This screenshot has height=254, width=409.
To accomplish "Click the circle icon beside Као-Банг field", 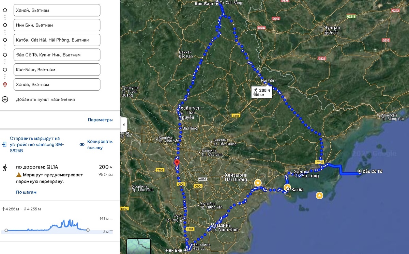I will tap(5, 69).
